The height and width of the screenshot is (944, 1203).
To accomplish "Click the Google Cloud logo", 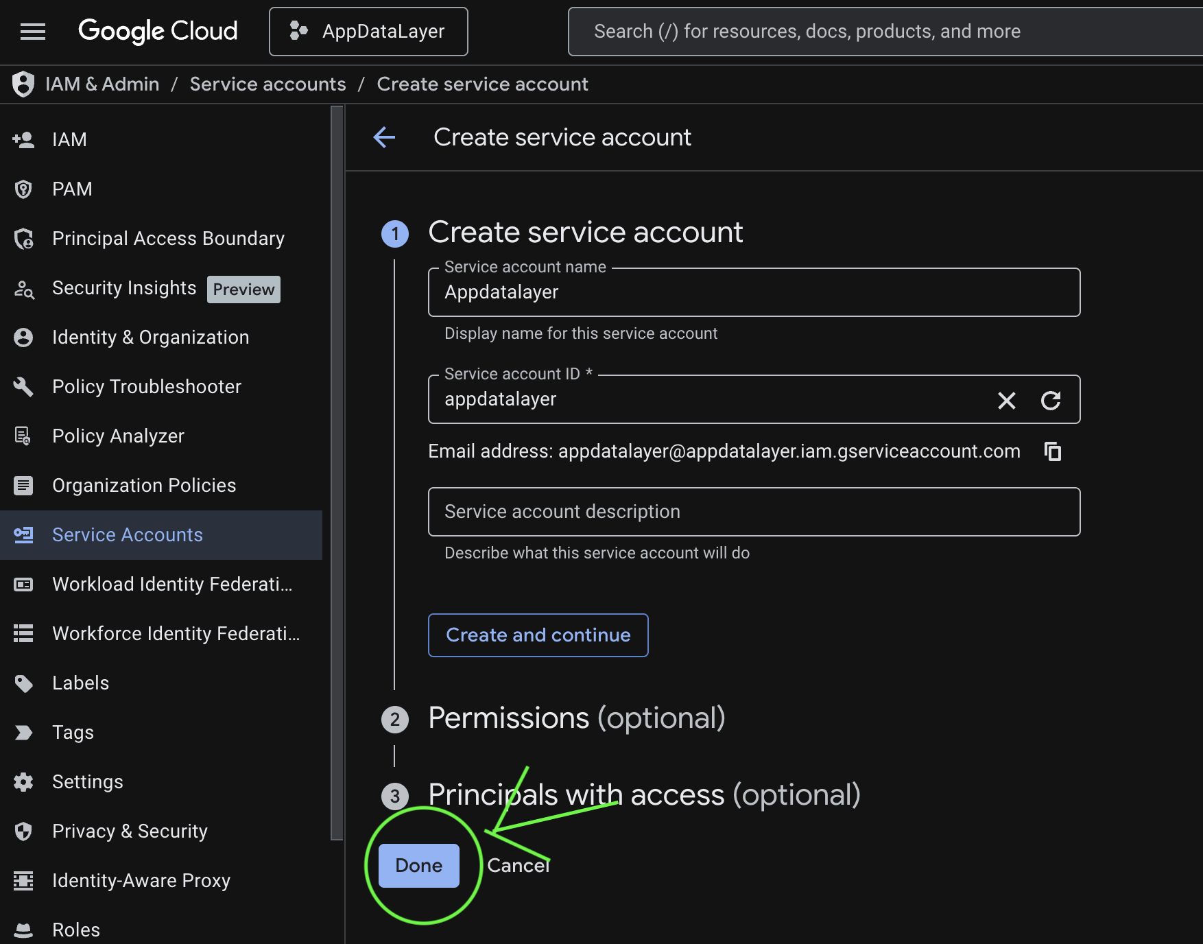I will pos(158,32).
